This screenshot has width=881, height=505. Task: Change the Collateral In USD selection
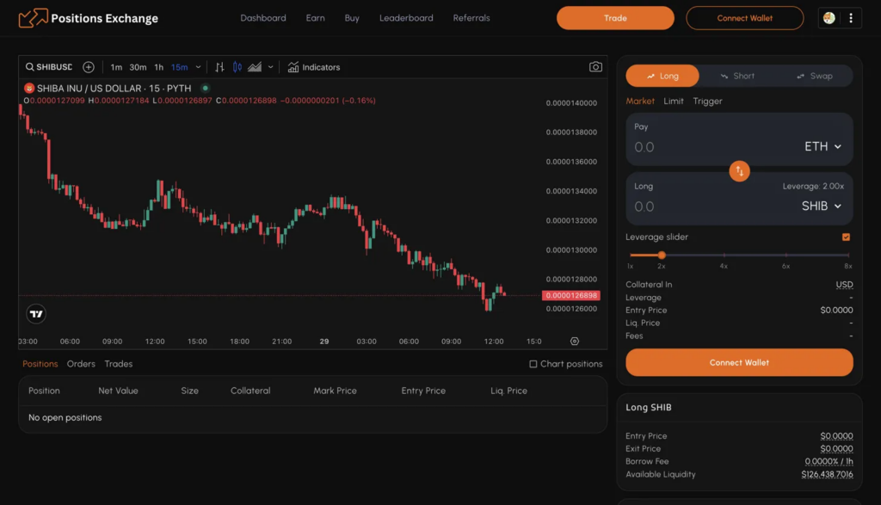click(x=844, y=285)
